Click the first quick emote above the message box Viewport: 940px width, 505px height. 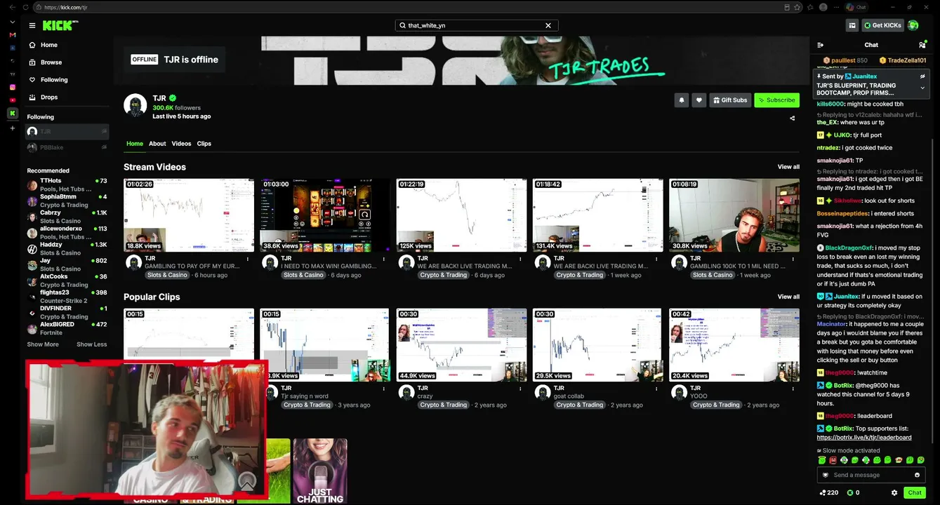pos(822,460)
